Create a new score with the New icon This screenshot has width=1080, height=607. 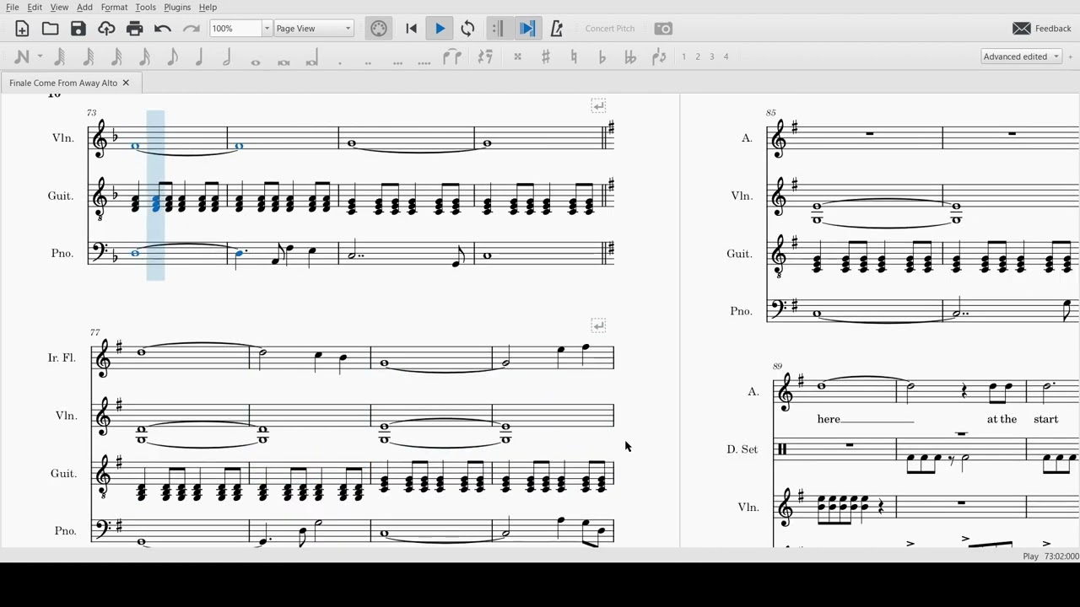click(x=22, y=29)
